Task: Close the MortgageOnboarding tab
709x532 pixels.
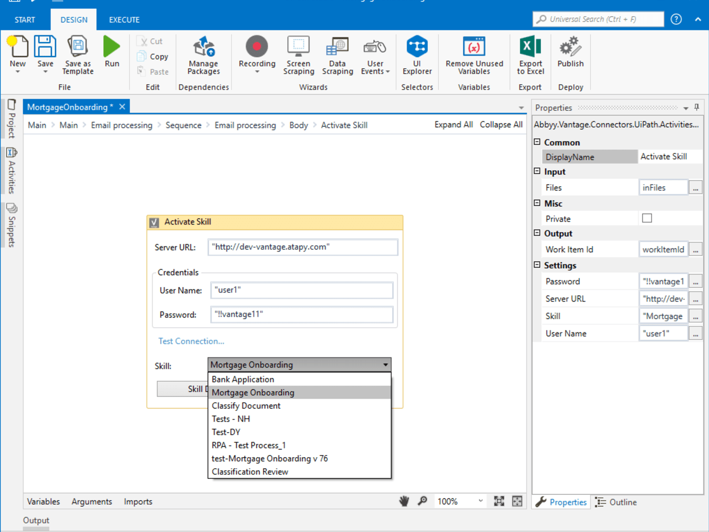Action: (122, 106)
